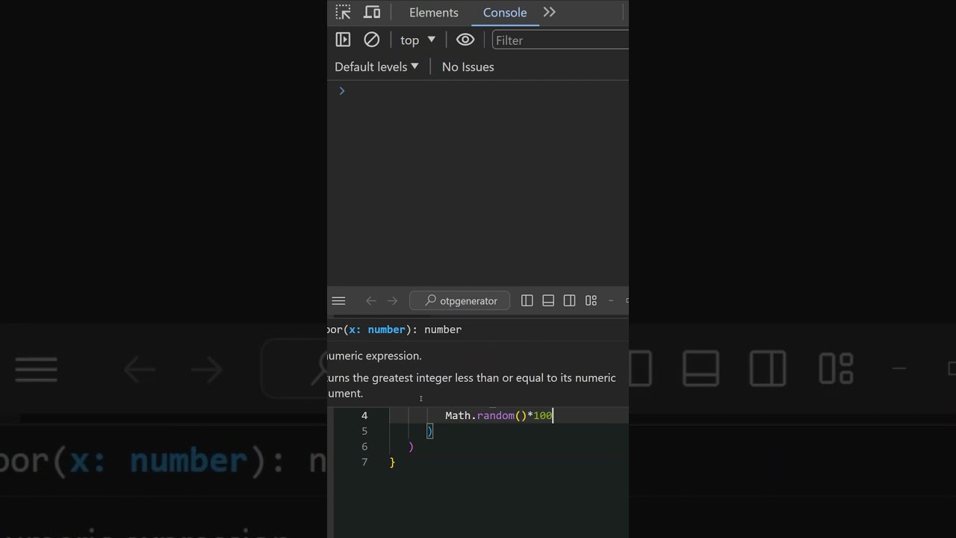Toggle the device toolbar icon
956x538 pixels.
[372, 12]
